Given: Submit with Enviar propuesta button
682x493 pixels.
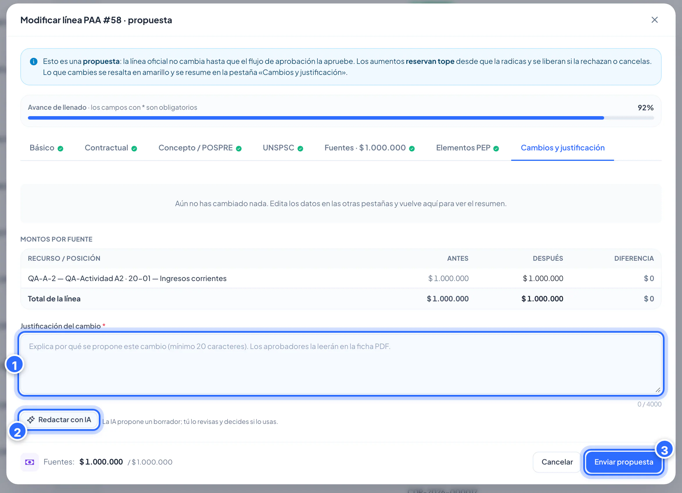Looking at the screenshot, I should [x=624, y=462].
